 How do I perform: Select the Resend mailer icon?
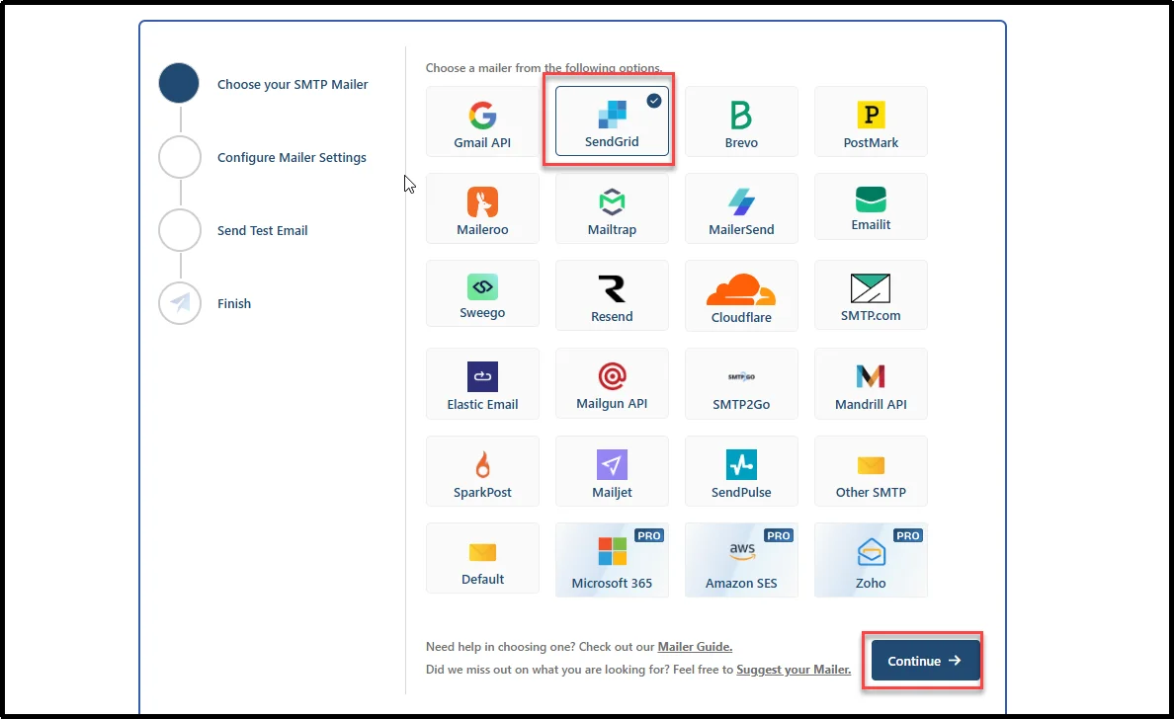[612, 288]
